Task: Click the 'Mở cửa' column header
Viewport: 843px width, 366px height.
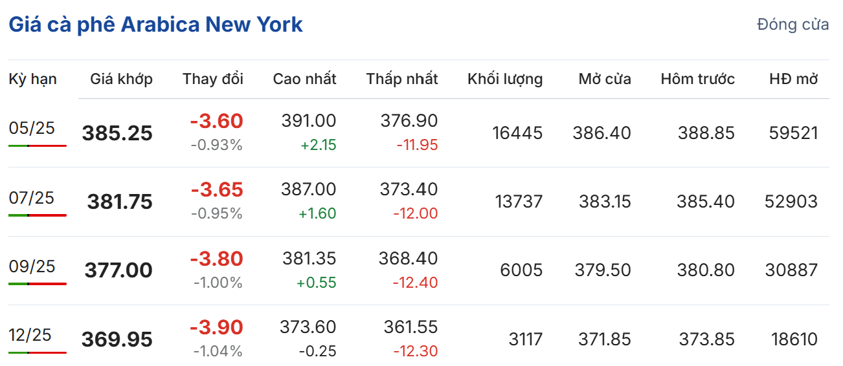Action: point(605,80)
